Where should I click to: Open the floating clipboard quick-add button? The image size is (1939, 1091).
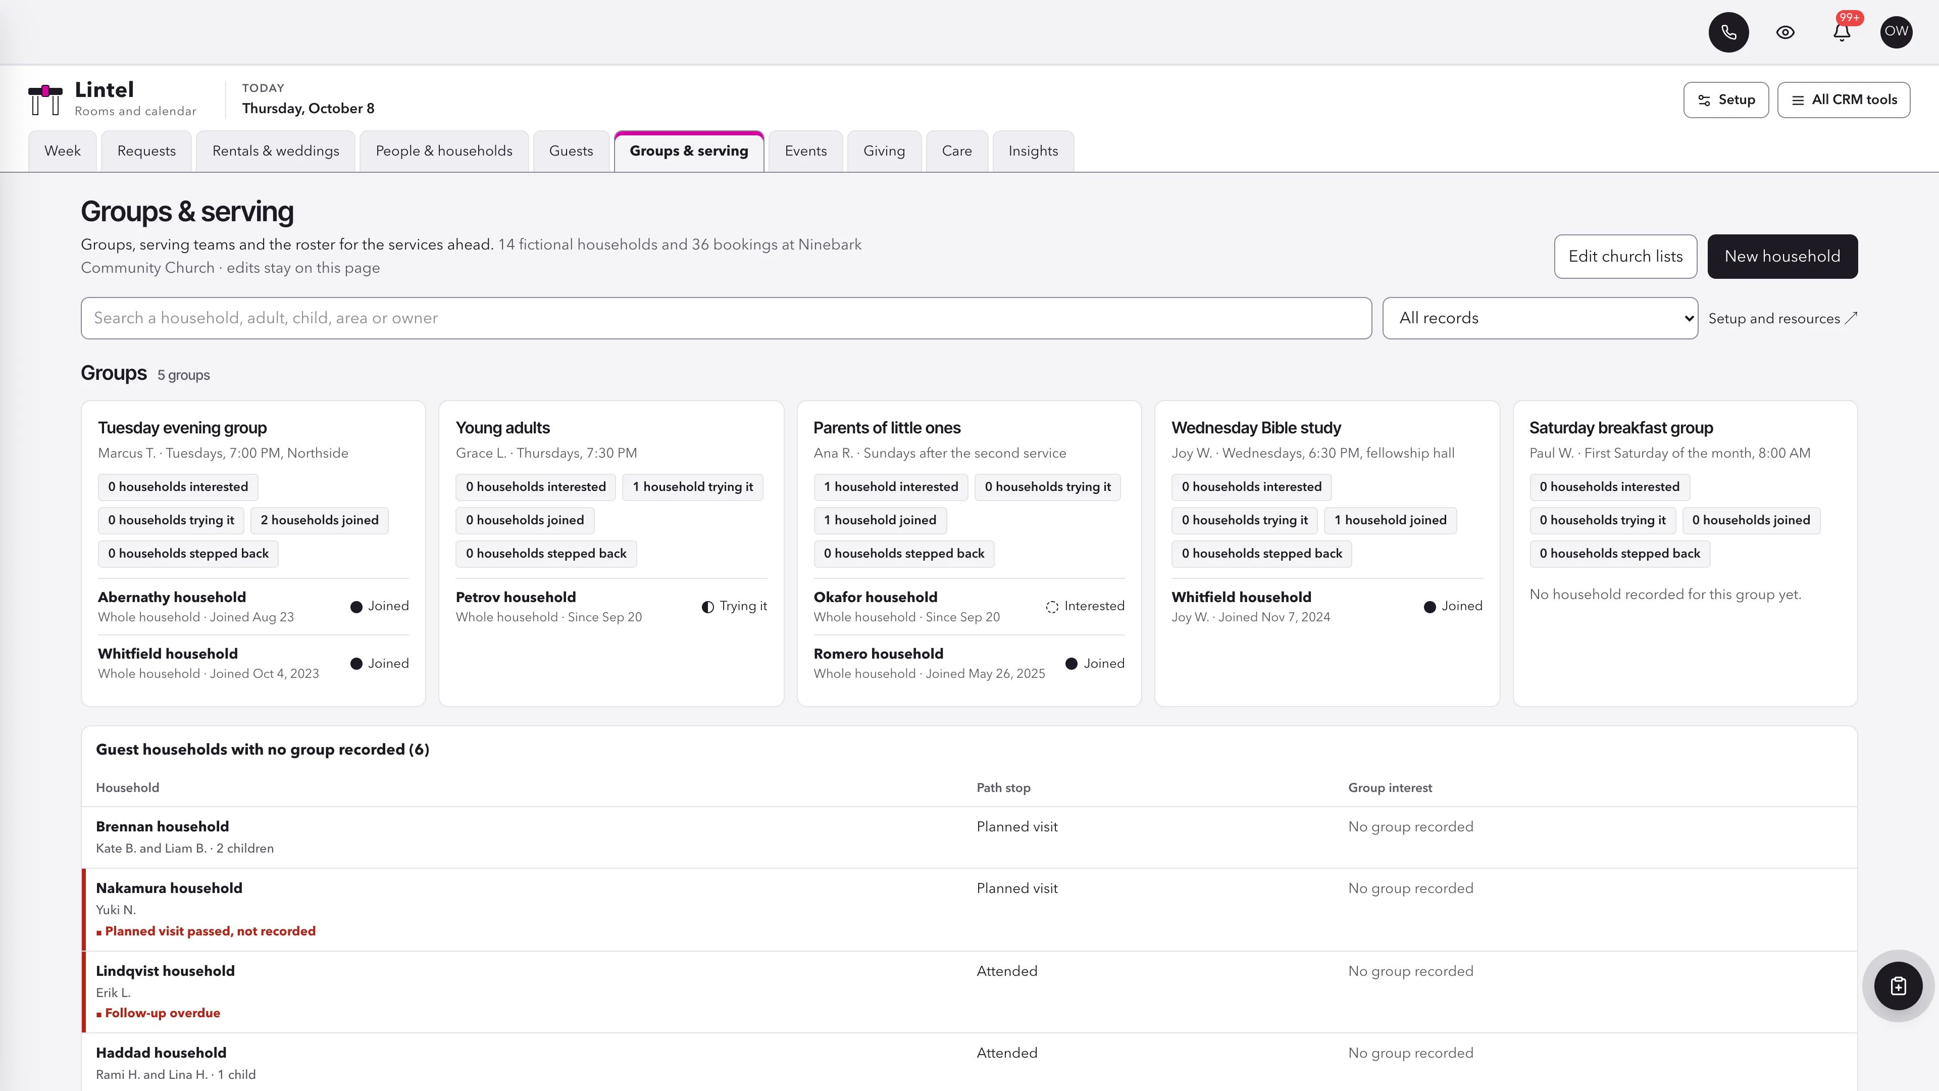(x=1898, y=985)
